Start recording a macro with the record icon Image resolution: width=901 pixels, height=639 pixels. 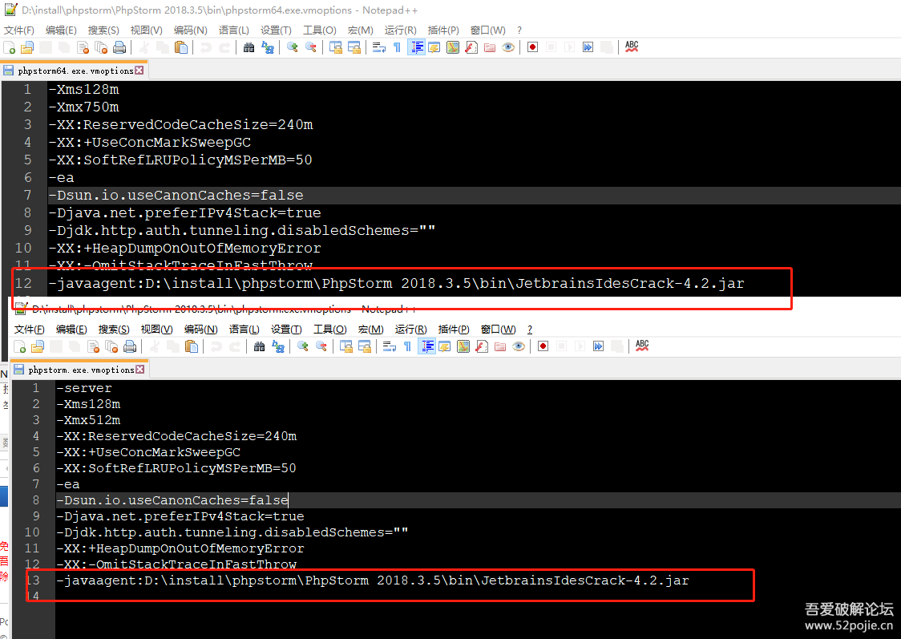[x=532, y=47]
